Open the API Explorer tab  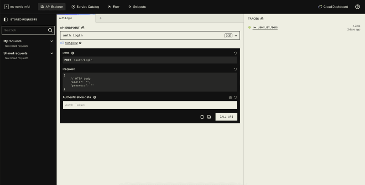coord(52,7)
